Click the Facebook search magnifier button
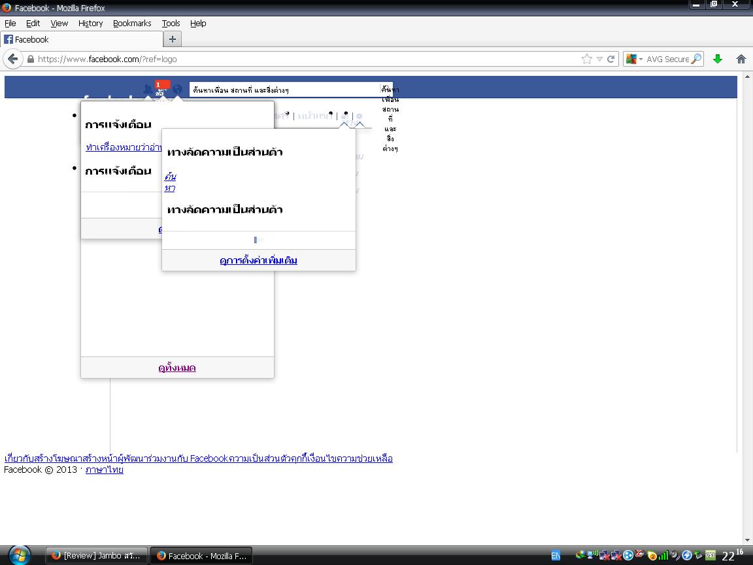Viewport: 753px width, 565px height. (x=386, y=89)
